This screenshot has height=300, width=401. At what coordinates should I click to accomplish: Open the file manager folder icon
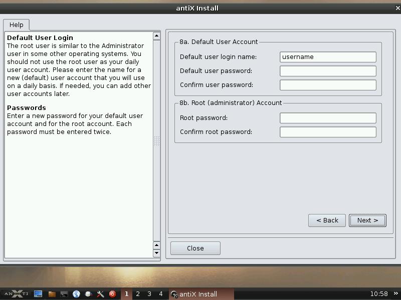coord(52,294)
